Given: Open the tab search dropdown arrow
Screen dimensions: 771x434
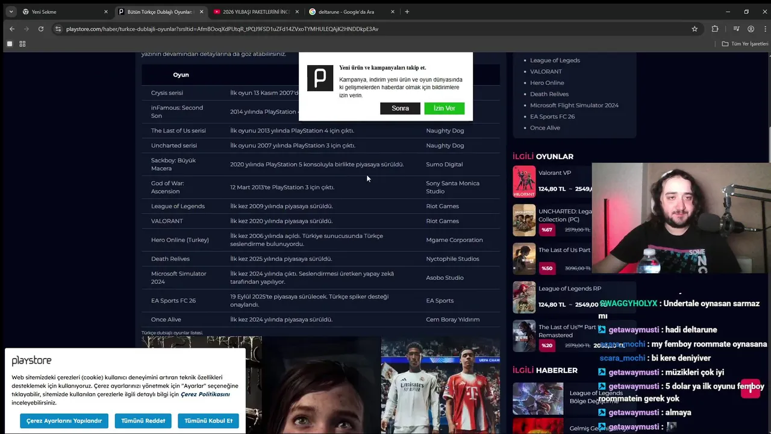Looking at the screenshot, I should click(x=11, y=11).
